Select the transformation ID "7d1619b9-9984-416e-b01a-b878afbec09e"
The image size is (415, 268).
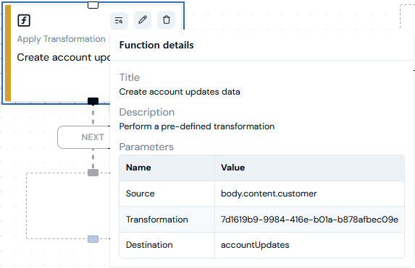tap(309, 220)
